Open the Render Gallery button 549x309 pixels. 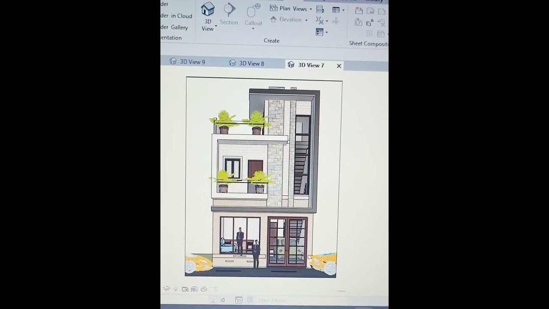[174, 27]
